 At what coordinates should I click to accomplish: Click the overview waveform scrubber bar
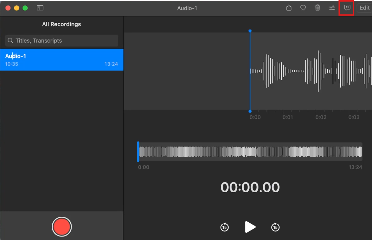pyautogui.click(x=250, y=152)
